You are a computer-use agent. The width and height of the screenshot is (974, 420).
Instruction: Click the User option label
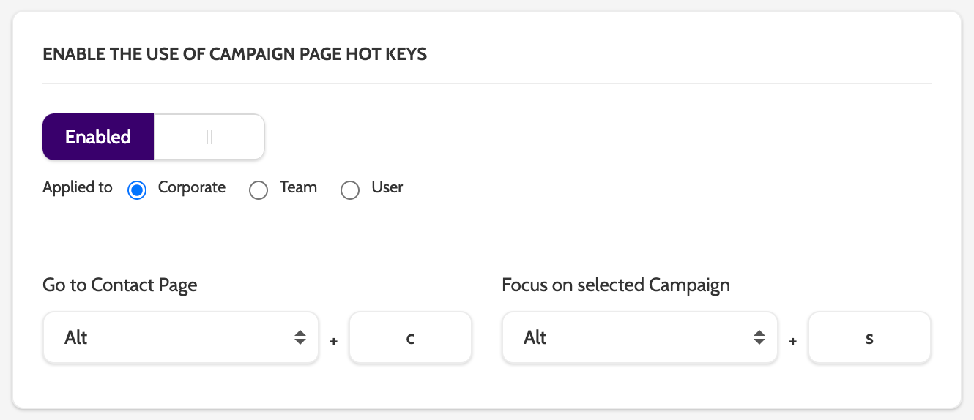pyautogui.click(x=387, y=187)
